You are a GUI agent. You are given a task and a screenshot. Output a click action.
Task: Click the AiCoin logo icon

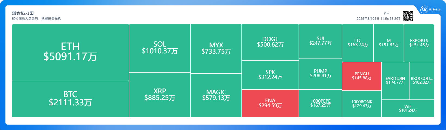pyautogui.click(x=424, y=9)
